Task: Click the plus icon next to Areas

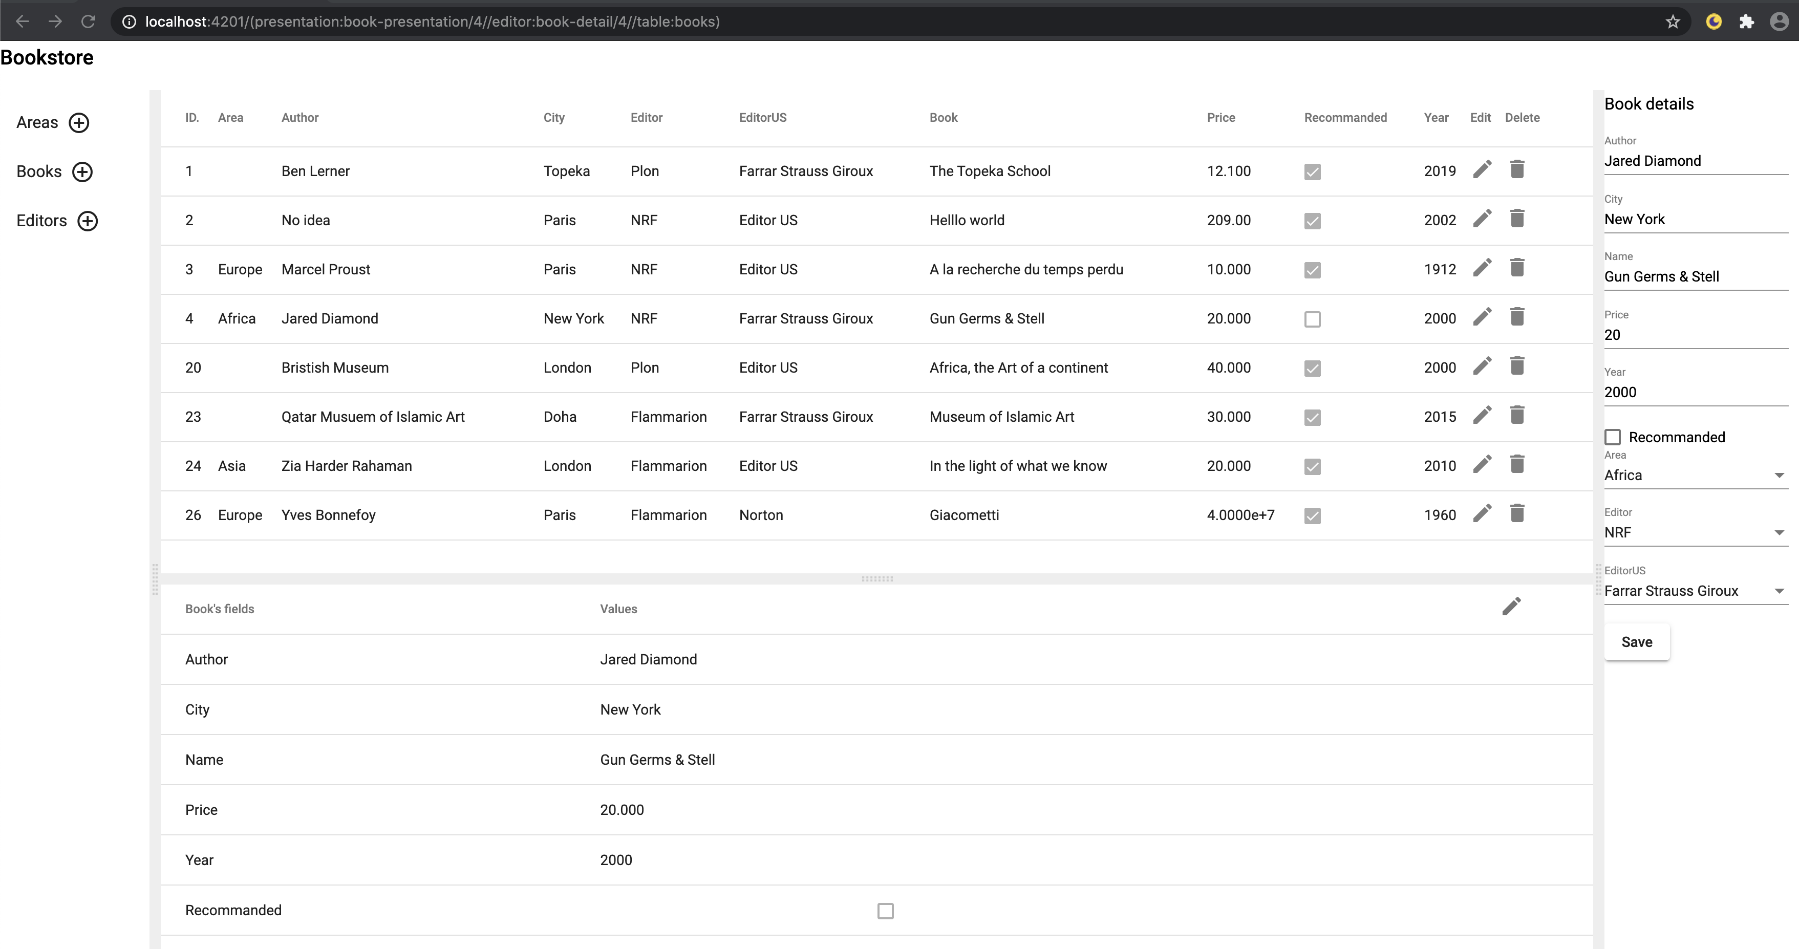Action: pyautogui.click(x=79, y=123)
